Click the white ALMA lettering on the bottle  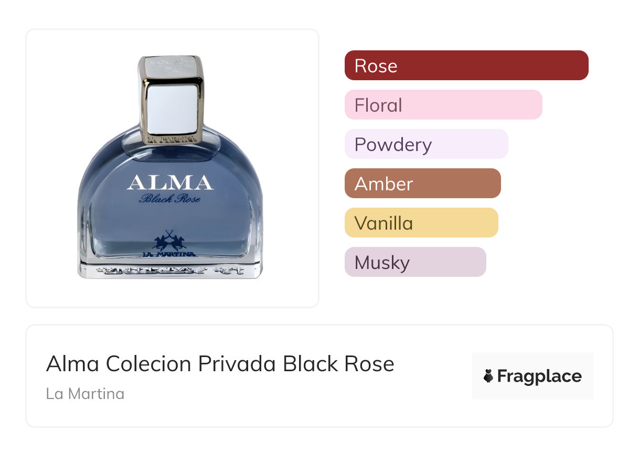170,182
